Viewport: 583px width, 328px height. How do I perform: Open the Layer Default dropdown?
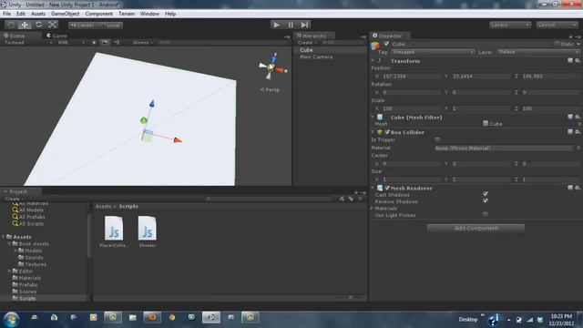click(x=538, y=52)
